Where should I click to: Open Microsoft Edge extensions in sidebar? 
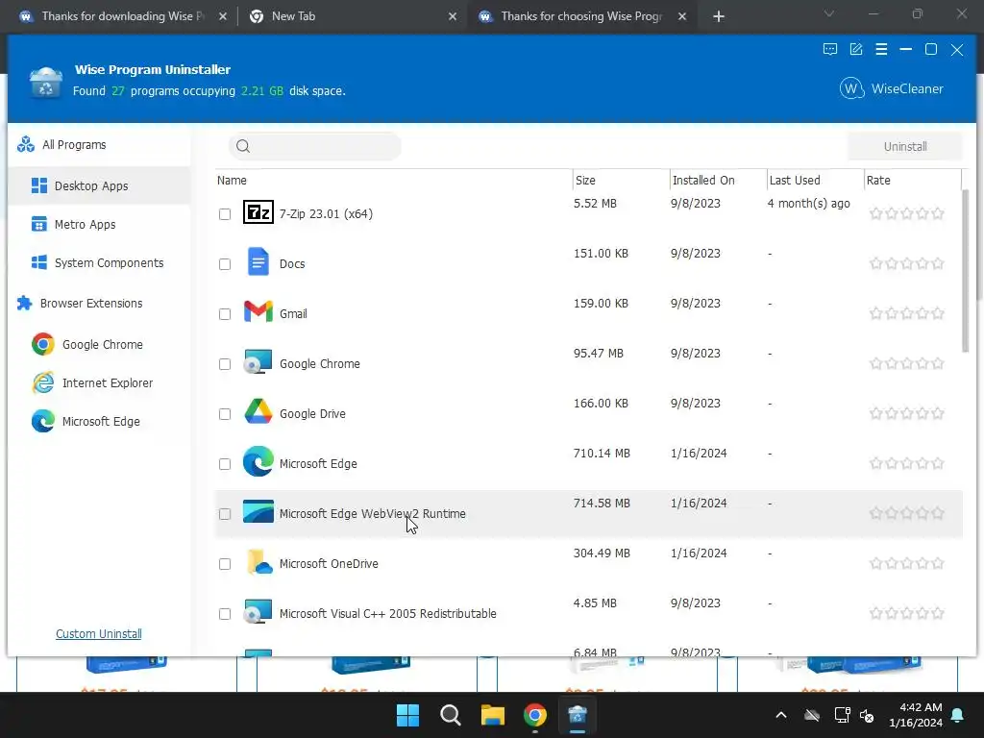click(x=99, y=421)
